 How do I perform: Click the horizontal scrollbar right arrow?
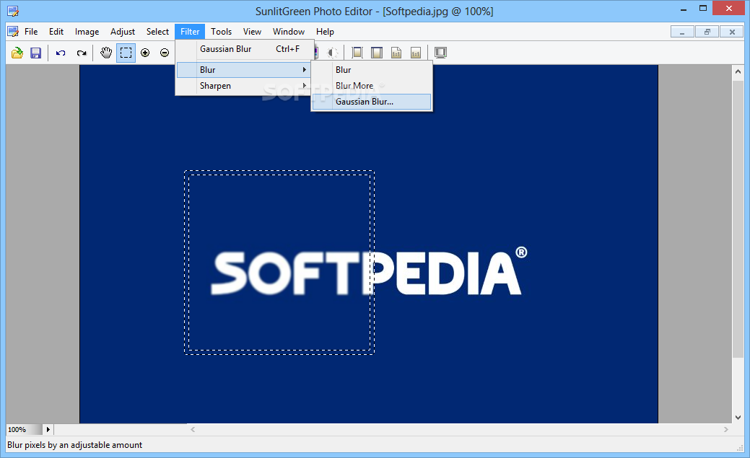click(x=726, y=429)
